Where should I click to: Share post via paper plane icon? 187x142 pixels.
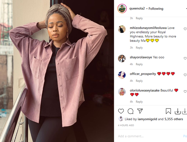click(x=140, y=111)
